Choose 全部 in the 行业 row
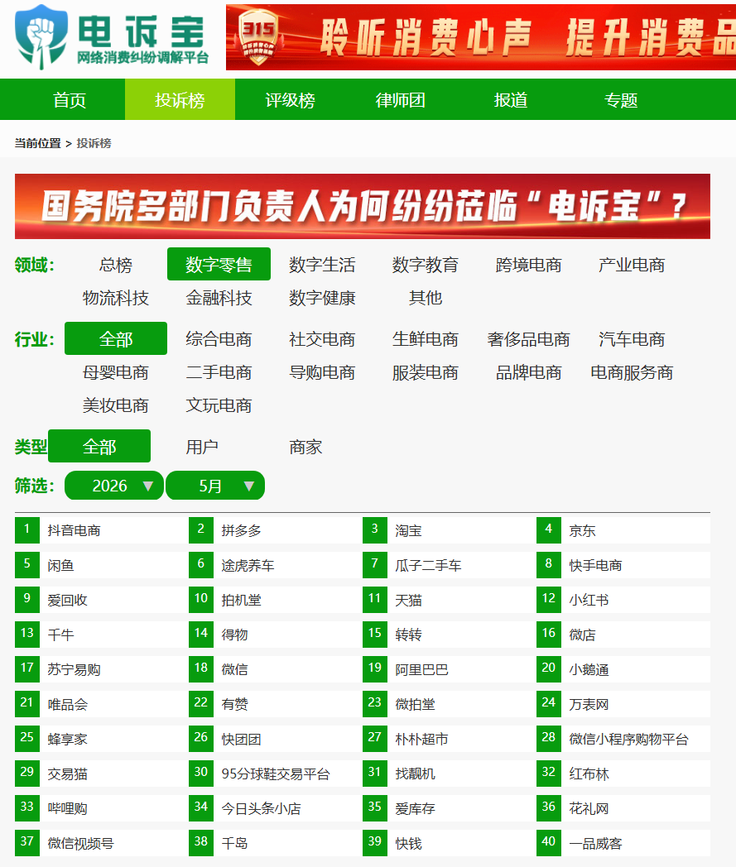 click(x=116, y=339)
